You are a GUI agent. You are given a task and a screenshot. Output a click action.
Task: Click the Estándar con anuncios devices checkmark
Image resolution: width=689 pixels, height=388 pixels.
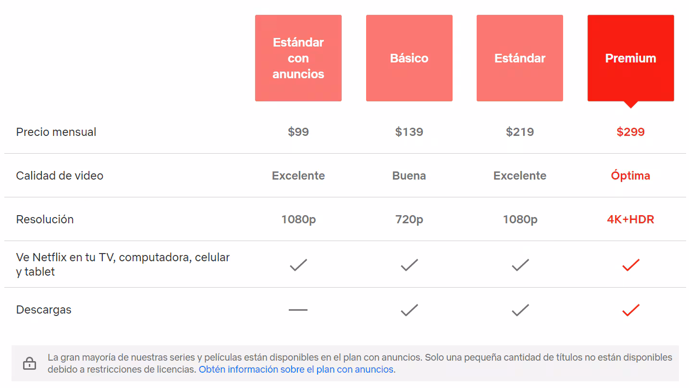point(298,265)
